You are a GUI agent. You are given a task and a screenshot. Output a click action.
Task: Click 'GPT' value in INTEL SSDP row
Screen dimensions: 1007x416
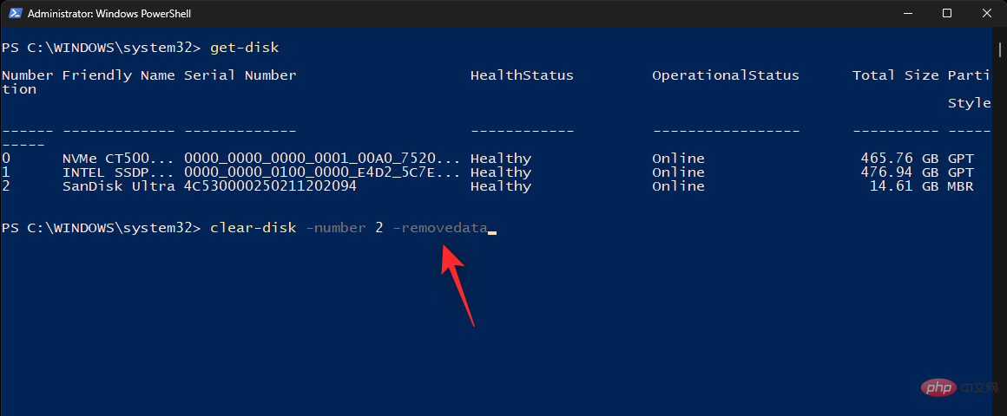[x=961, y=172]
